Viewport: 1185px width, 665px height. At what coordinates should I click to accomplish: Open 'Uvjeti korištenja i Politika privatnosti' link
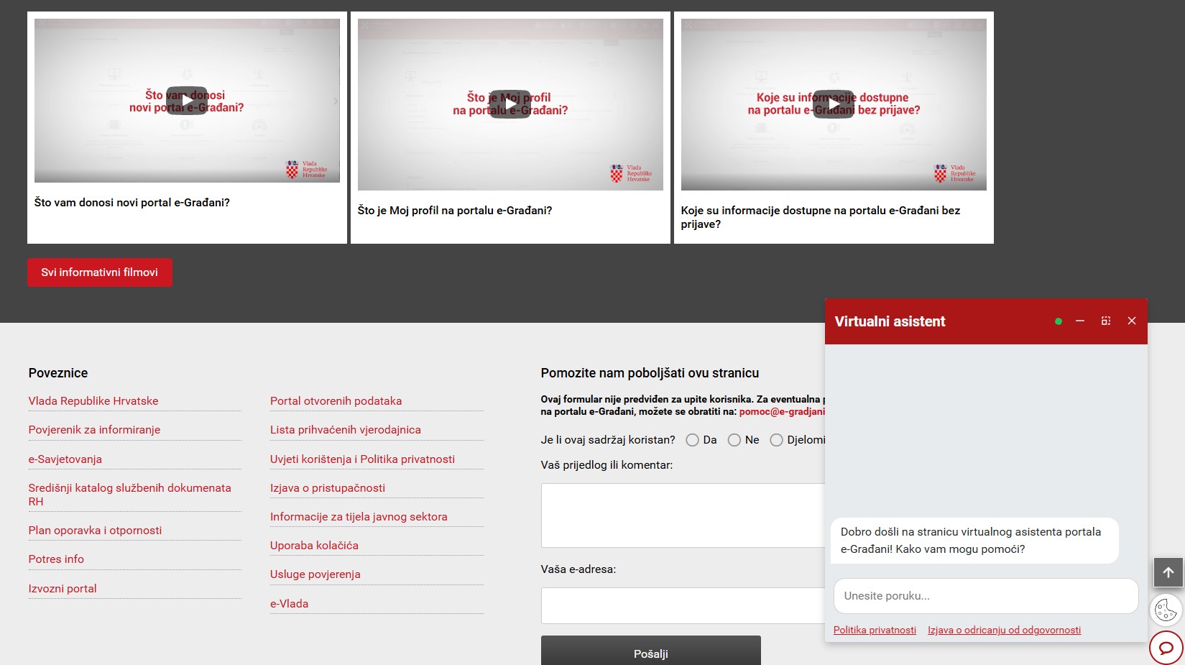362,459
